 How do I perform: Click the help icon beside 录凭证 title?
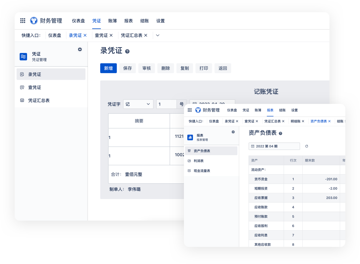click(127, 51)
